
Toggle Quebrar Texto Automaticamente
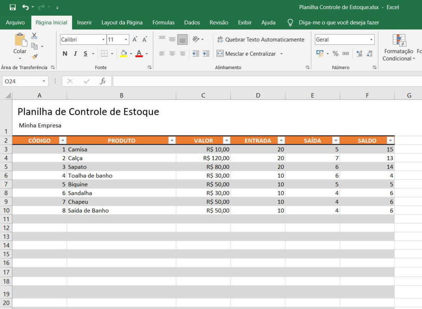(261, 40)
